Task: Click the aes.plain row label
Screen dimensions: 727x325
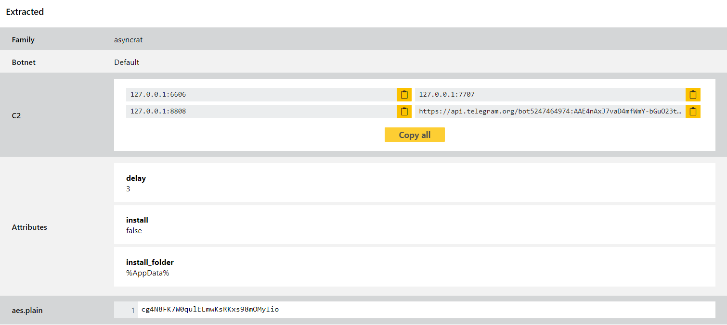Action: [x=27, y=311]
